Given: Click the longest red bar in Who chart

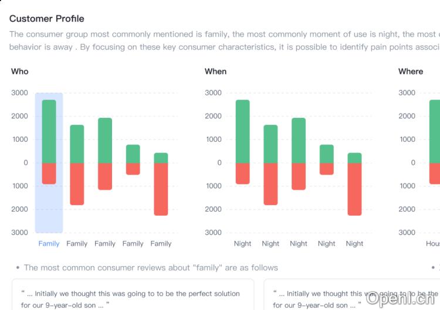Looking at the screenshot, I should (x=161, y=189).
